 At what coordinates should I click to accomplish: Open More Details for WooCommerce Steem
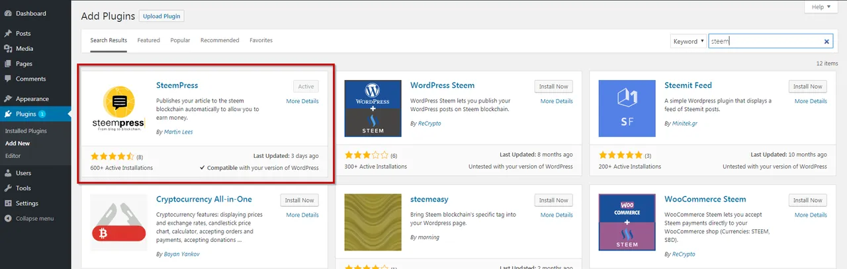(811, 215)
